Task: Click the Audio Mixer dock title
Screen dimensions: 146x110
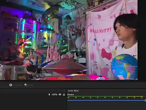Action: click(x=73, y=91)
